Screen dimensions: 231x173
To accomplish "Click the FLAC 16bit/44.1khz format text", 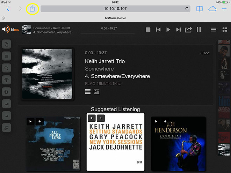I will 103,84.
